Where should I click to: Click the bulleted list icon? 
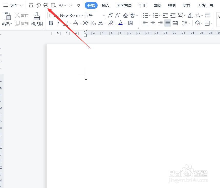146,15
